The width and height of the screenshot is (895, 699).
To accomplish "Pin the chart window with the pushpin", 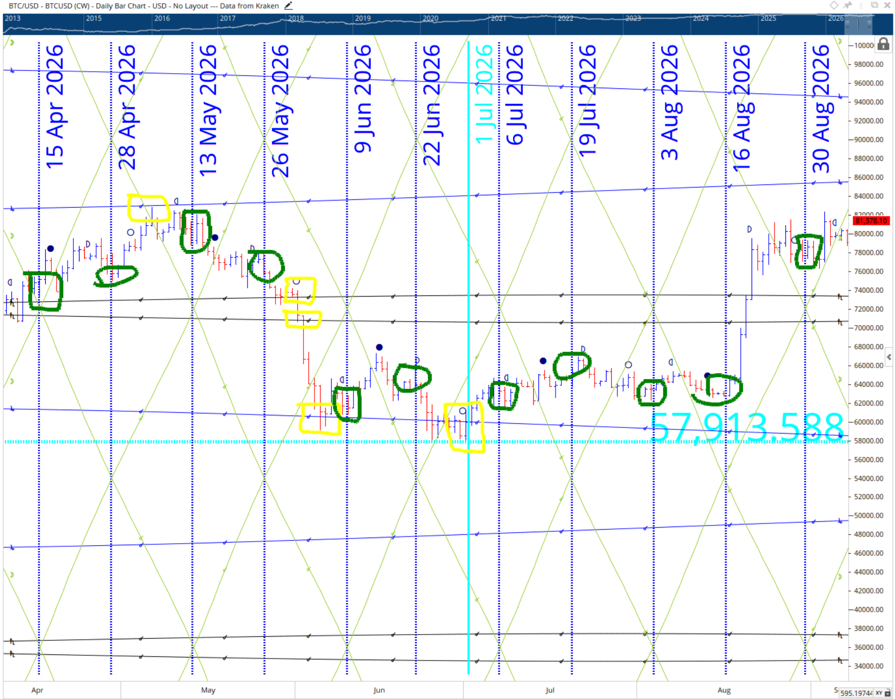I will 848,5.
